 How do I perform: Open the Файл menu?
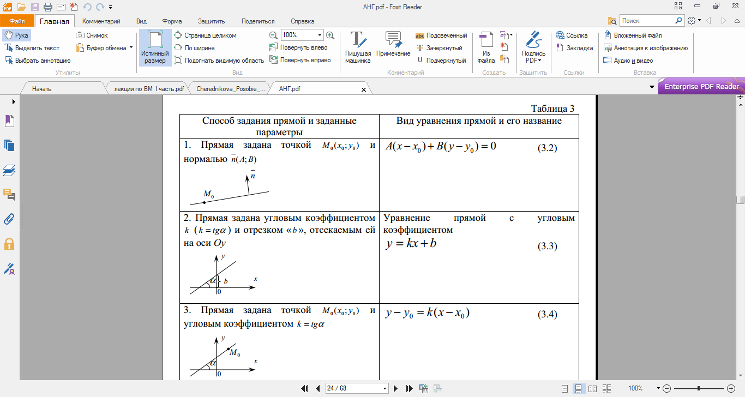(x=17, y=21)
